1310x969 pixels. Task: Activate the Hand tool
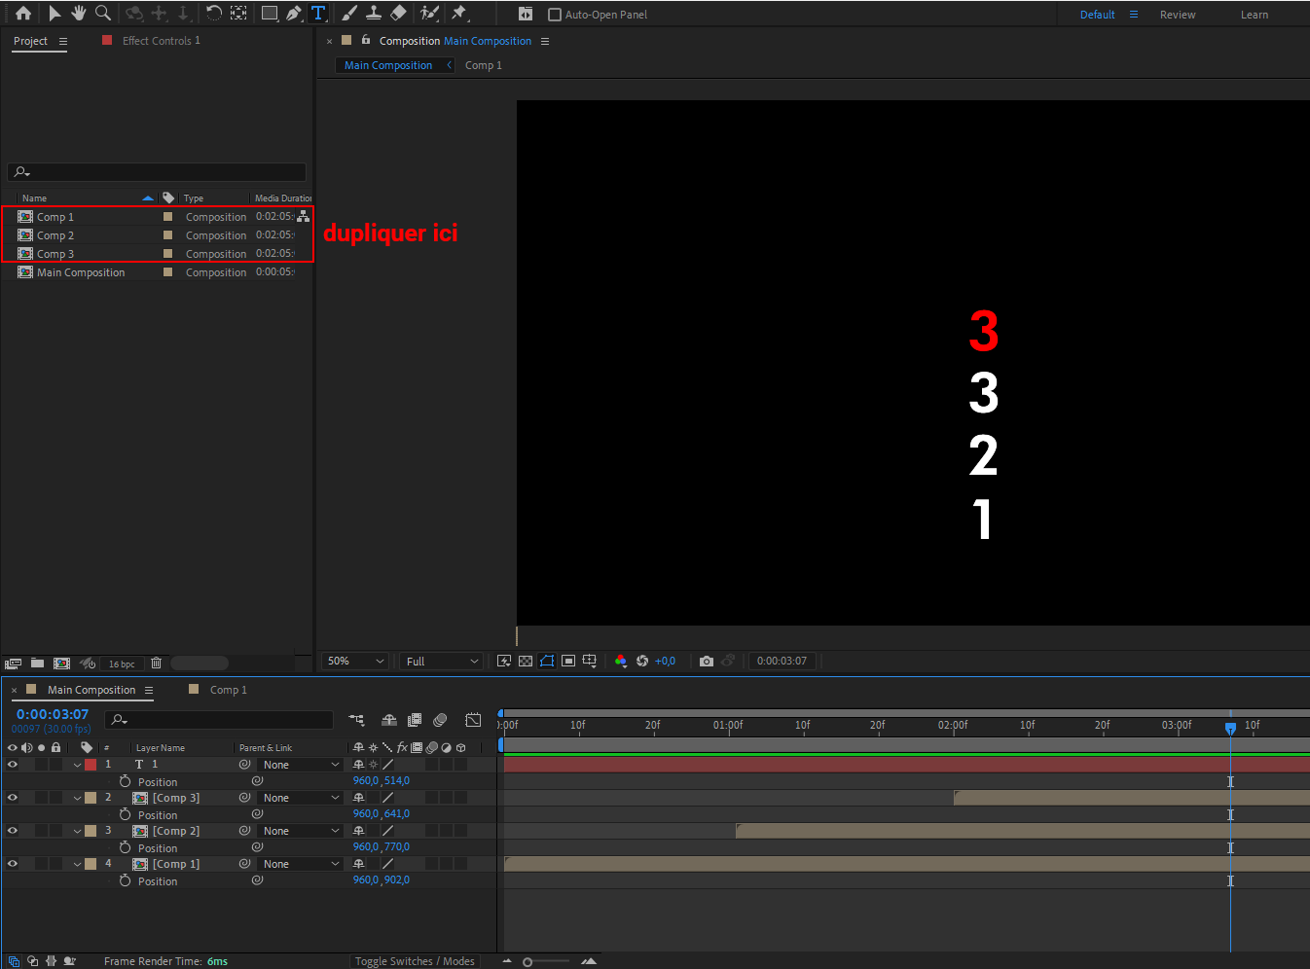[x=78, y=13]
